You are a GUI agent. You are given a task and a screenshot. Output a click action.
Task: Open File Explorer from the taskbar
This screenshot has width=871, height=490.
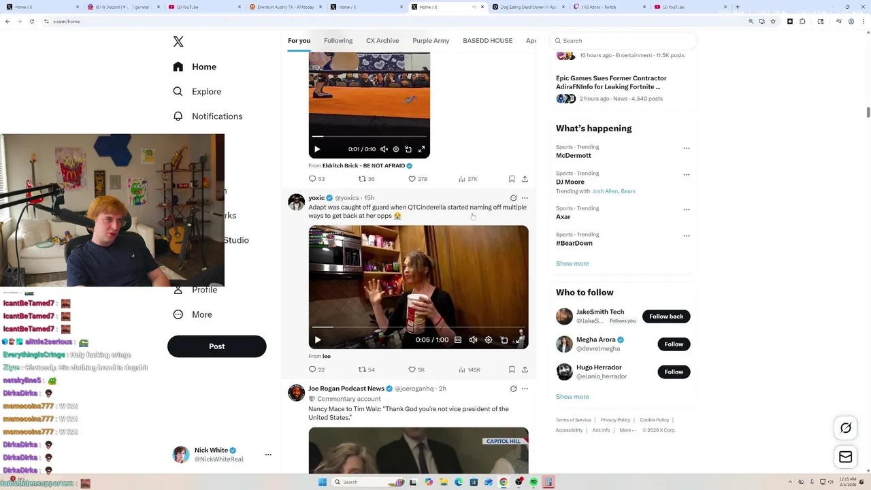click(x=444, y=482)
